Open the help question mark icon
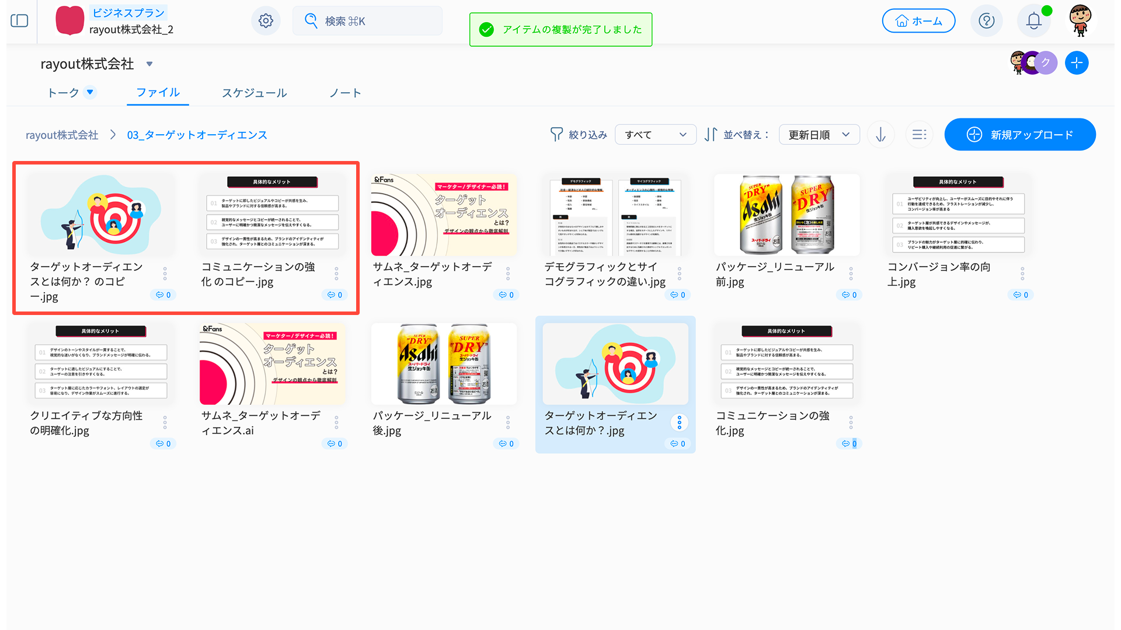The height and width of the screenshot is (630, 1121). click(986, 21)
